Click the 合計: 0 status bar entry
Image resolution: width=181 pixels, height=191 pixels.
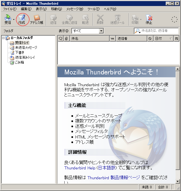[163, 187]
